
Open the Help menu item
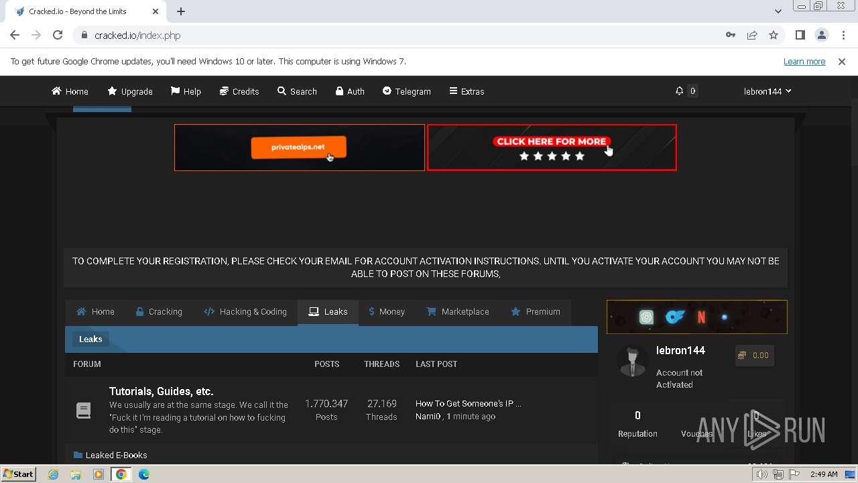(186, 91)
